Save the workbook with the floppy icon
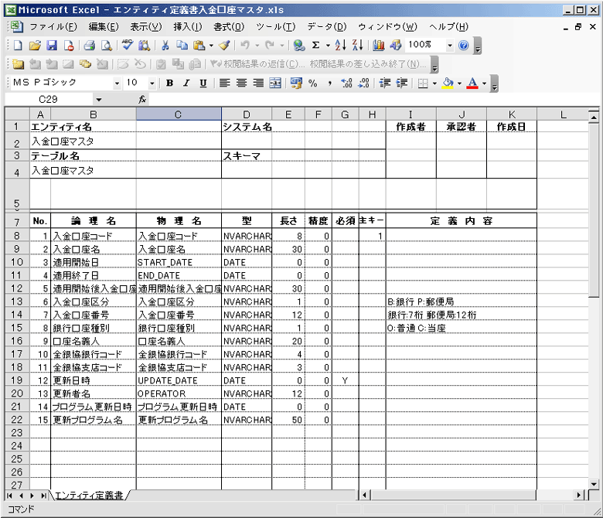The height and width of the screenshot is (518, 603). pos(52,46)
